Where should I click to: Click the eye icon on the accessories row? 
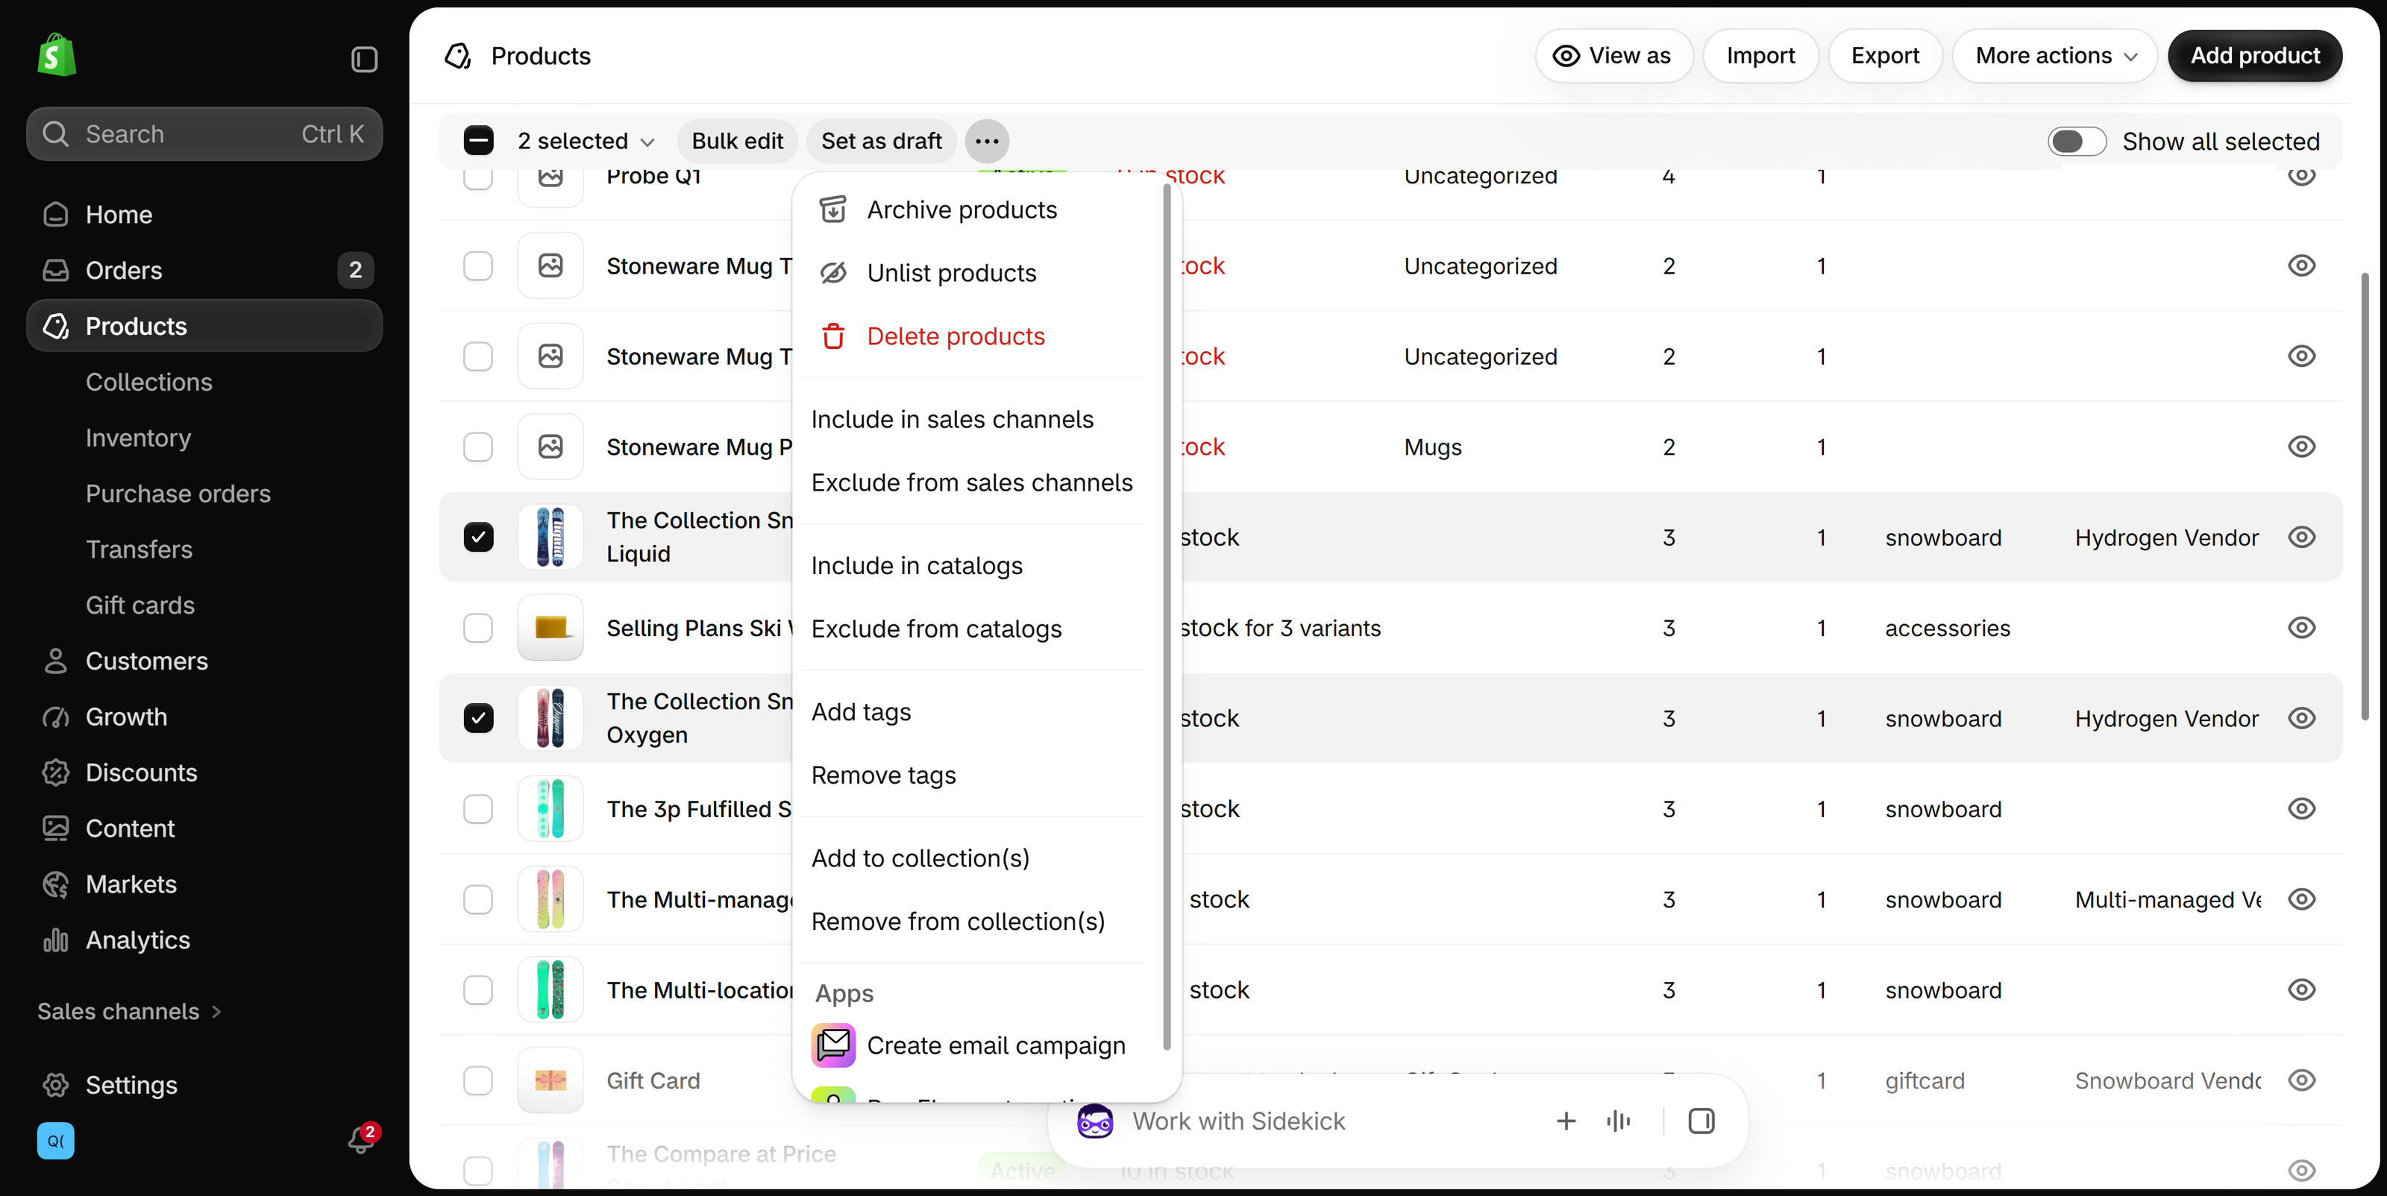pyautogui.click(x=2302, y=627)
